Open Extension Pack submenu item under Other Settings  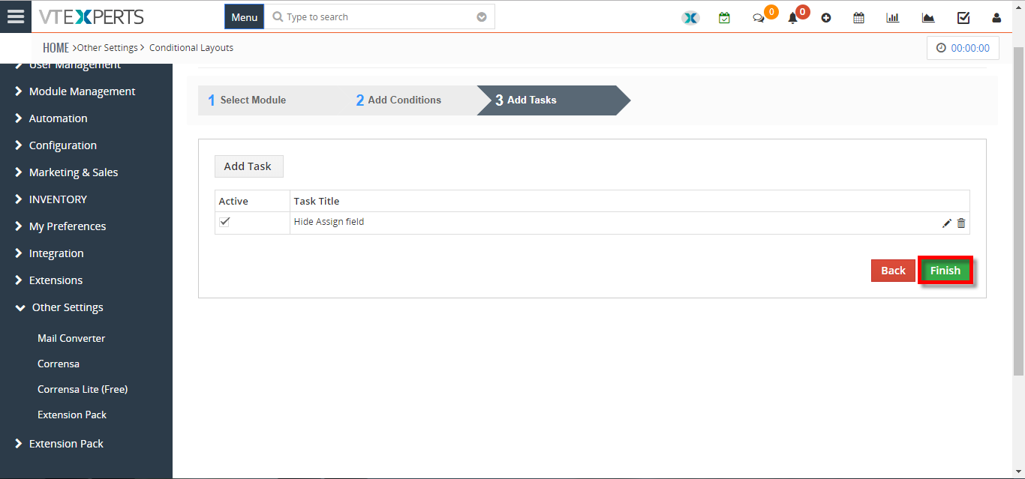coord(72,415)
